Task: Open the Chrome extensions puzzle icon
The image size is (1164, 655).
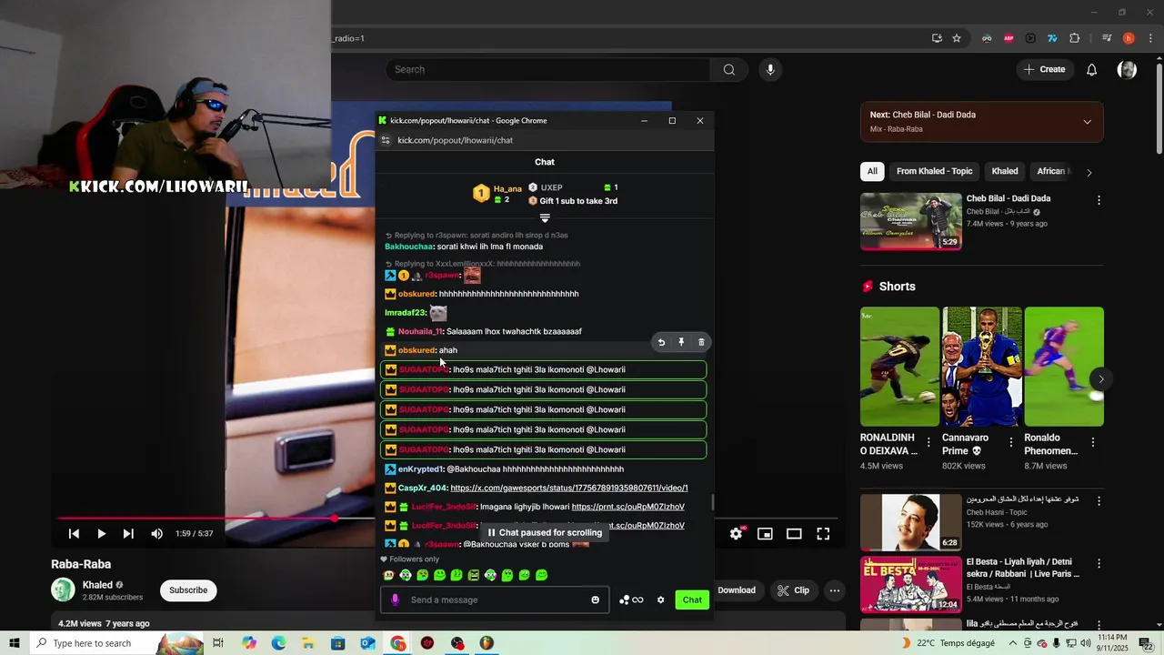Action: tap(1074, 38)
